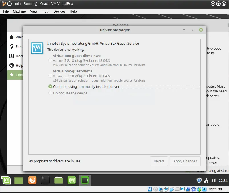This screenshot has height=193, width=229.
Task: Click version 5.2.18-dfsg-3~ubuntu18.04.3 text
Action: point(81,61)
